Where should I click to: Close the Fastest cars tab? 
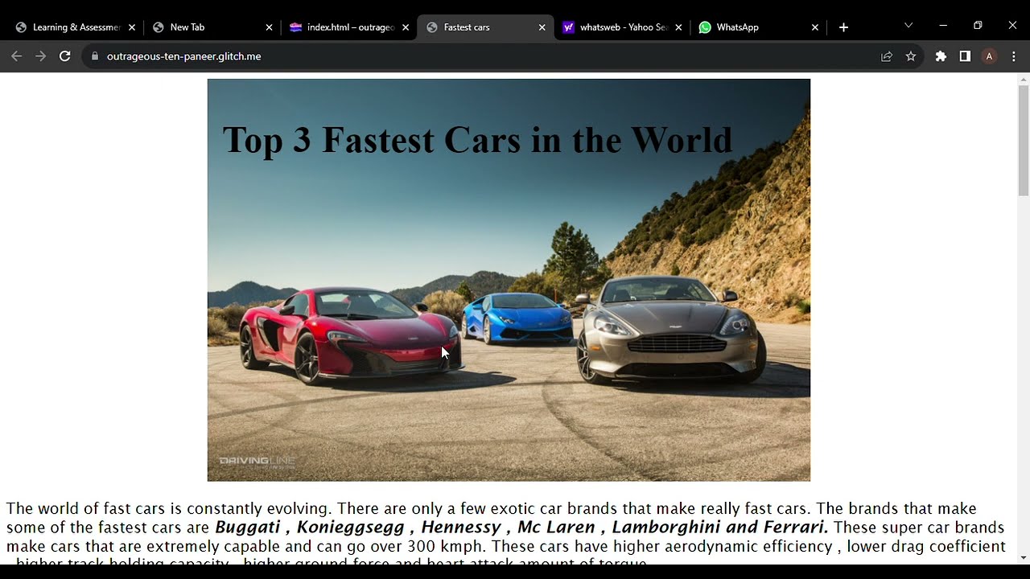click(x=542, y=27)
